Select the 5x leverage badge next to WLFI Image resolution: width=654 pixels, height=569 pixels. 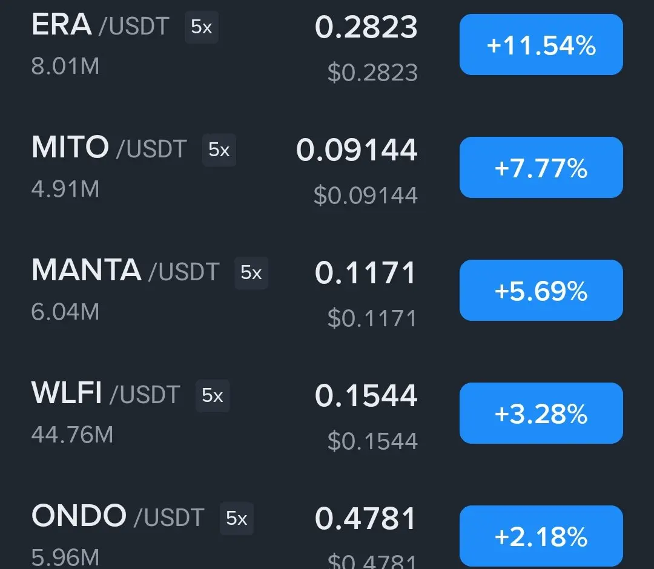pyautogui.click(x=213, y=396)
